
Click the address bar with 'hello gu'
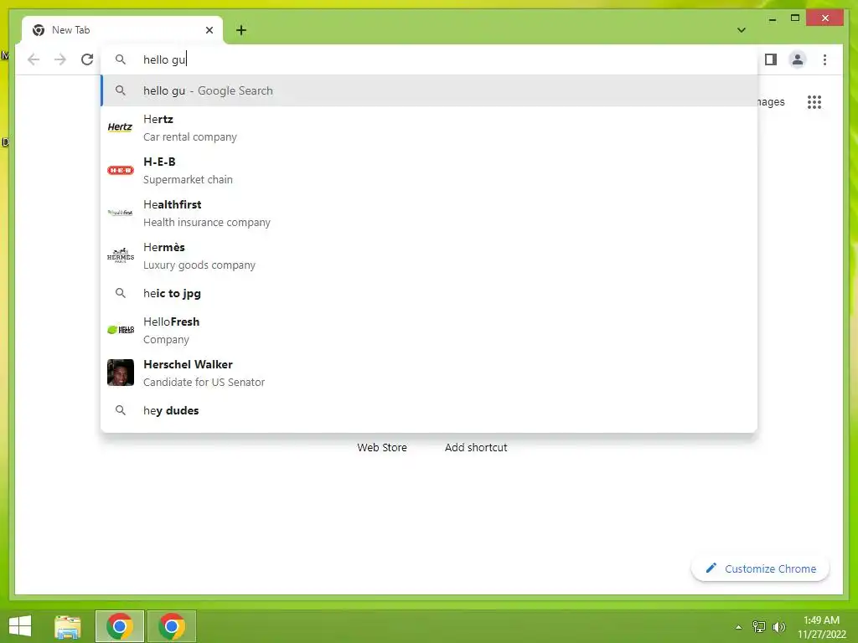(x=430, y=59)
